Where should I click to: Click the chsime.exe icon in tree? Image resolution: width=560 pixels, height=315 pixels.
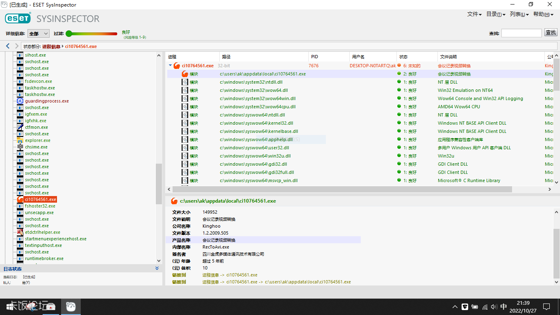(20, 147)
